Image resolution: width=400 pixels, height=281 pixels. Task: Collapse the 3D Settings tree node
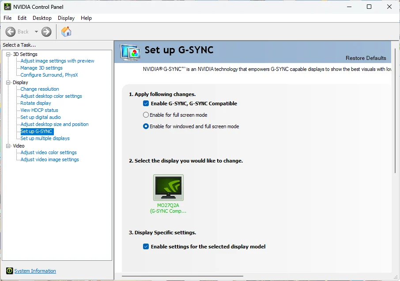point(8,54)
